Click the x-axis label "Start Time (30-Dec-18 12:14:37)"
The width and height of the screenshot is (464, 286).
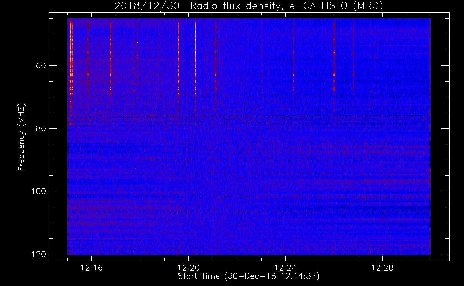click(x=249, y=276)
